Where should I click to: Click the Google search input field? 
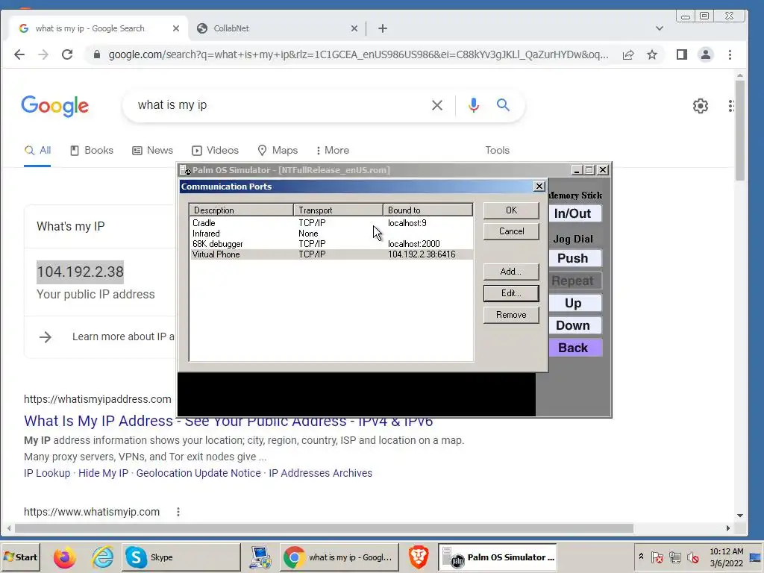coord(281,105)
